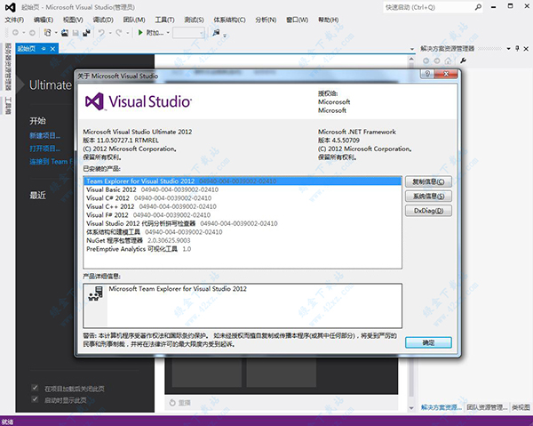Open the empty solution configuration combo box

188,33
